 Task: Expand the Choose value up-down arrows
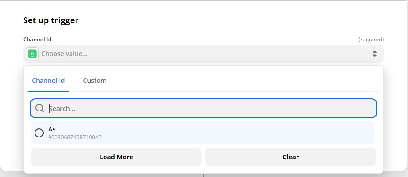click(x=375, y=54)
